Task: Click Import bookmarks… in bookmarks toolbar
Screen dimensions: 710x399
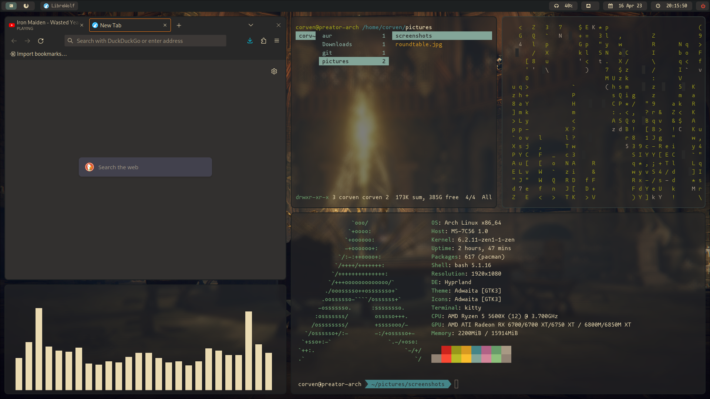Action: click(x=38, y=54)
